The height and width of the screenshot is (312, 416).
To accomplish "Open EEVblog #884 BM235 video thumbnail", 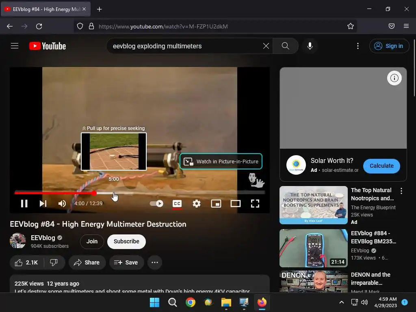I will [x=313, y=248].
